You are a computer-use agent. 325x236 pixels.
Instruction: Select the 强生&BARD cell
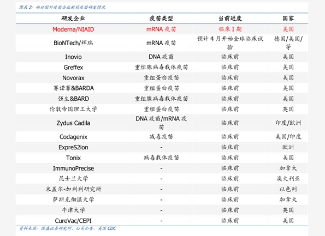73,99
